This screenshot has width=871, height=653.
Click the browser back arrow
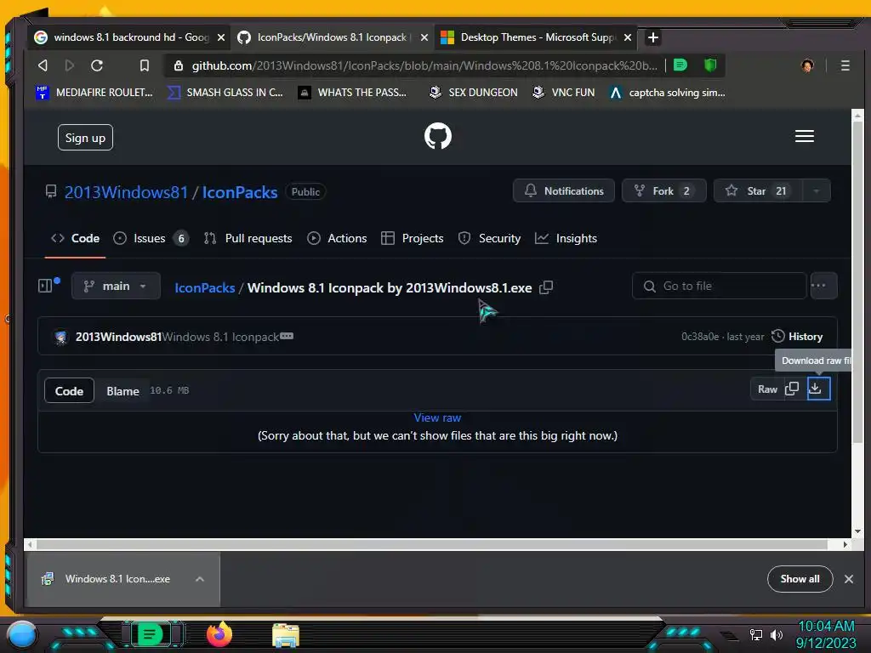pyautogui.click(x=43, y=65)
